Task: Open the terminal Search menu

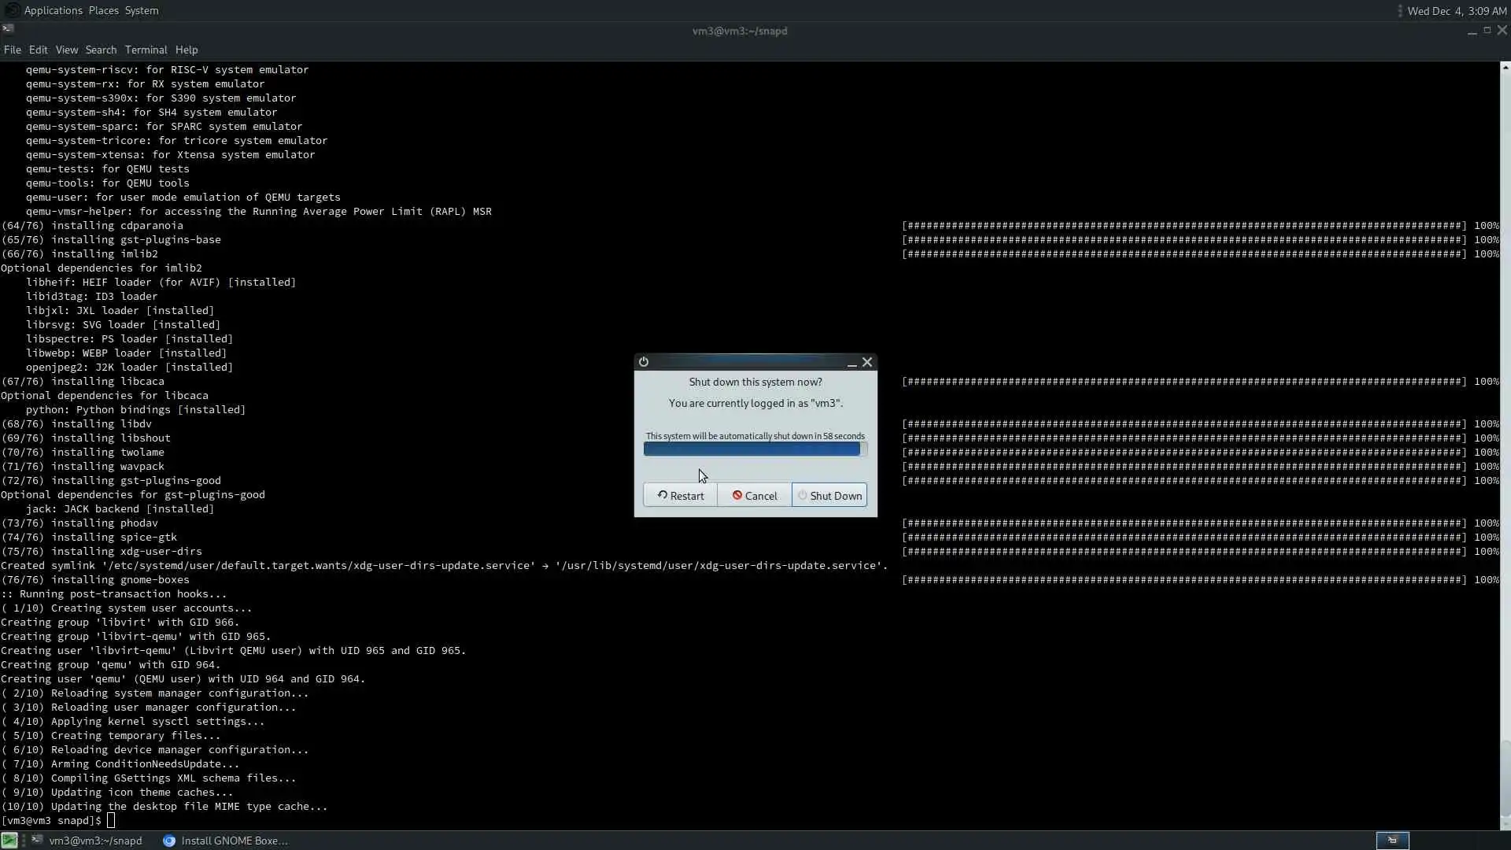Action: [x=101, y=50]
